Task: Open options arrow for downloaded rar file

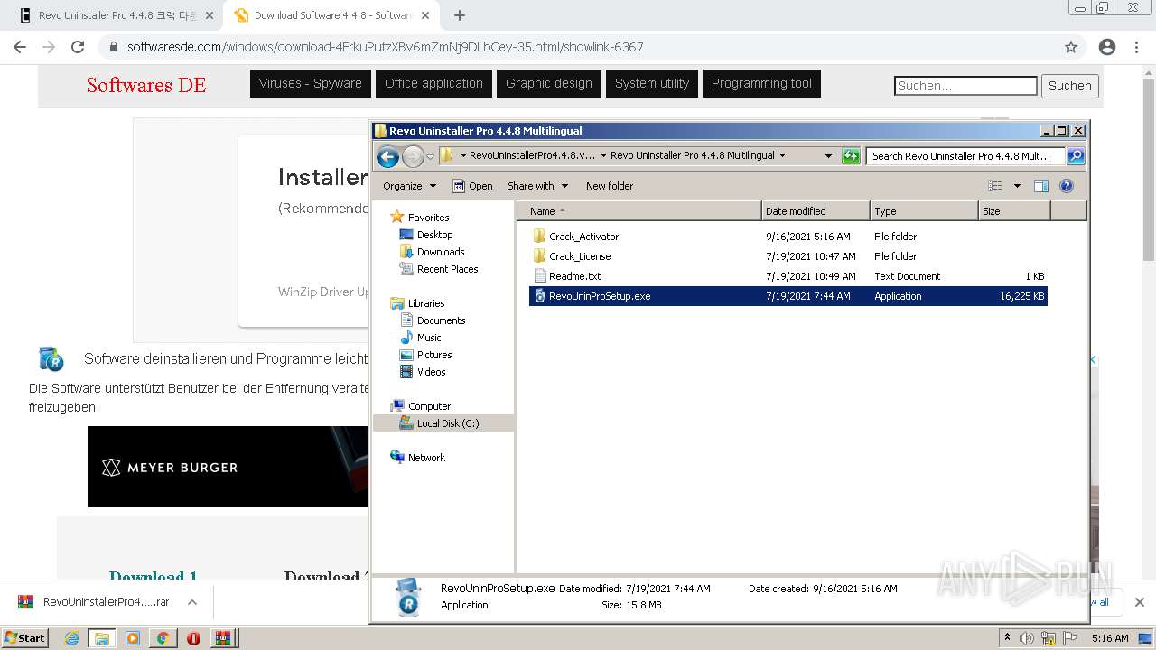Action: point(192,602)
